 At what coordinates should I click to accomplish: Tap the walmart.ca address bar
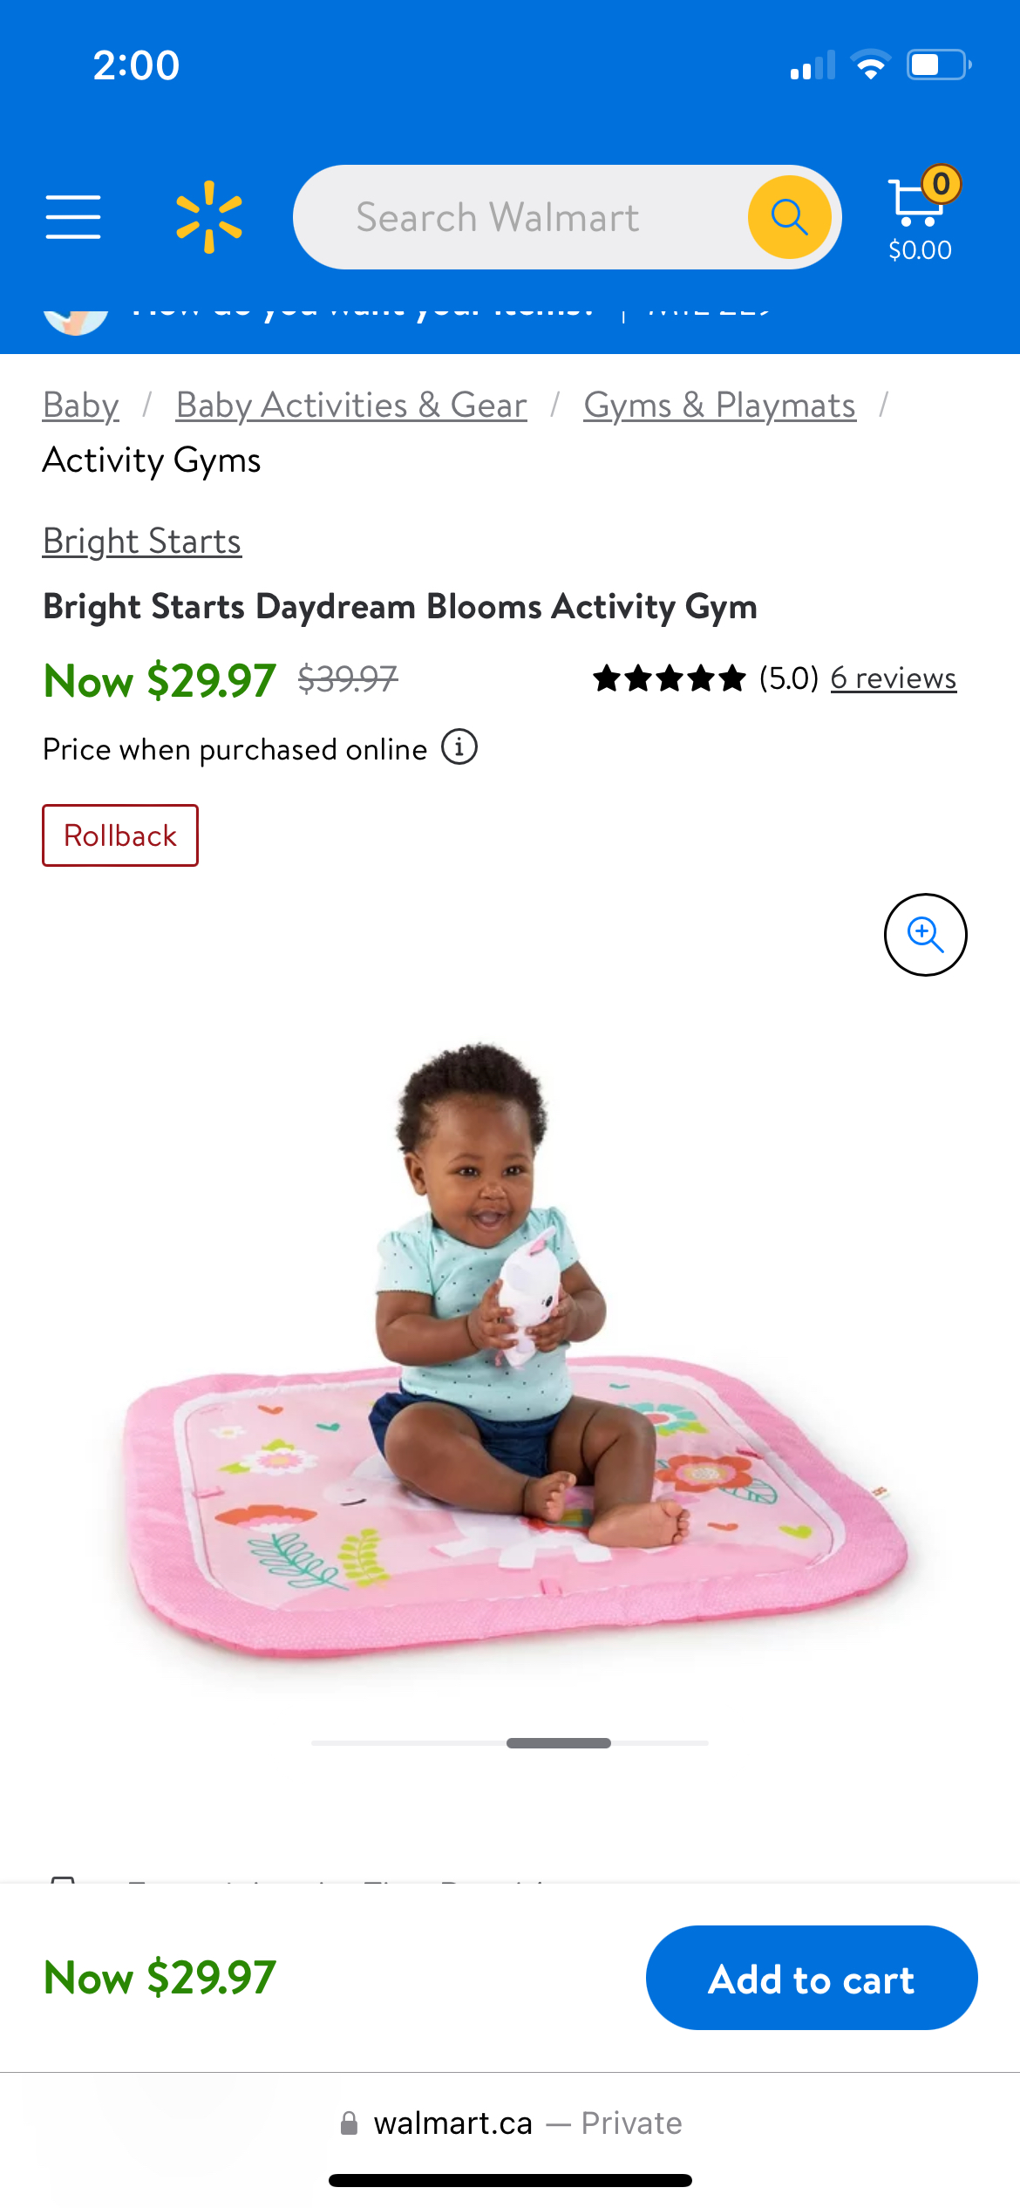510,2123
